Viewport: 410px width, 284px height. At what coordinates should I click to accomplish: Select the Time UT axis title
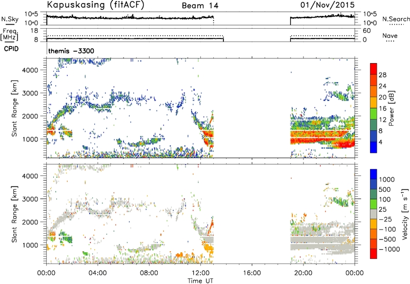(x=200, y=281)
